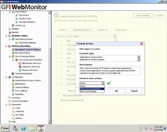Click the Virus & Spyware Protection biohazard icon
167x132 pixels.
pyautogui.click(x=17, y=60)
